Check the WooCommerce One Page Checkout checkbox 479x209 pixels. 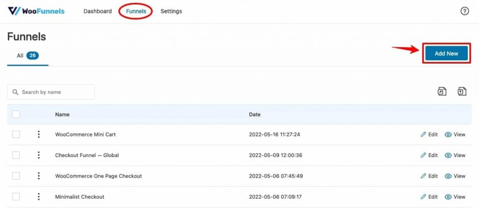16,176
